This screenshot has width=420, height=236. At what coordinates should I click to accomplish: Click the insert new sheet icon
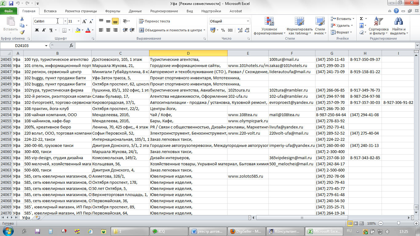(38, 218)
